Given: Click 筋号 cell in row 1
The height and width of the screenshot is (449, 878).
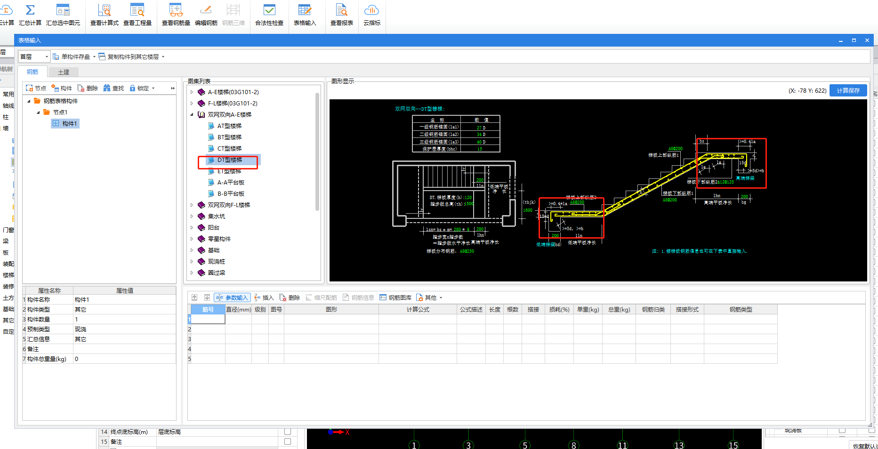Looking at the screenshot, I should (x=208, y=319).
